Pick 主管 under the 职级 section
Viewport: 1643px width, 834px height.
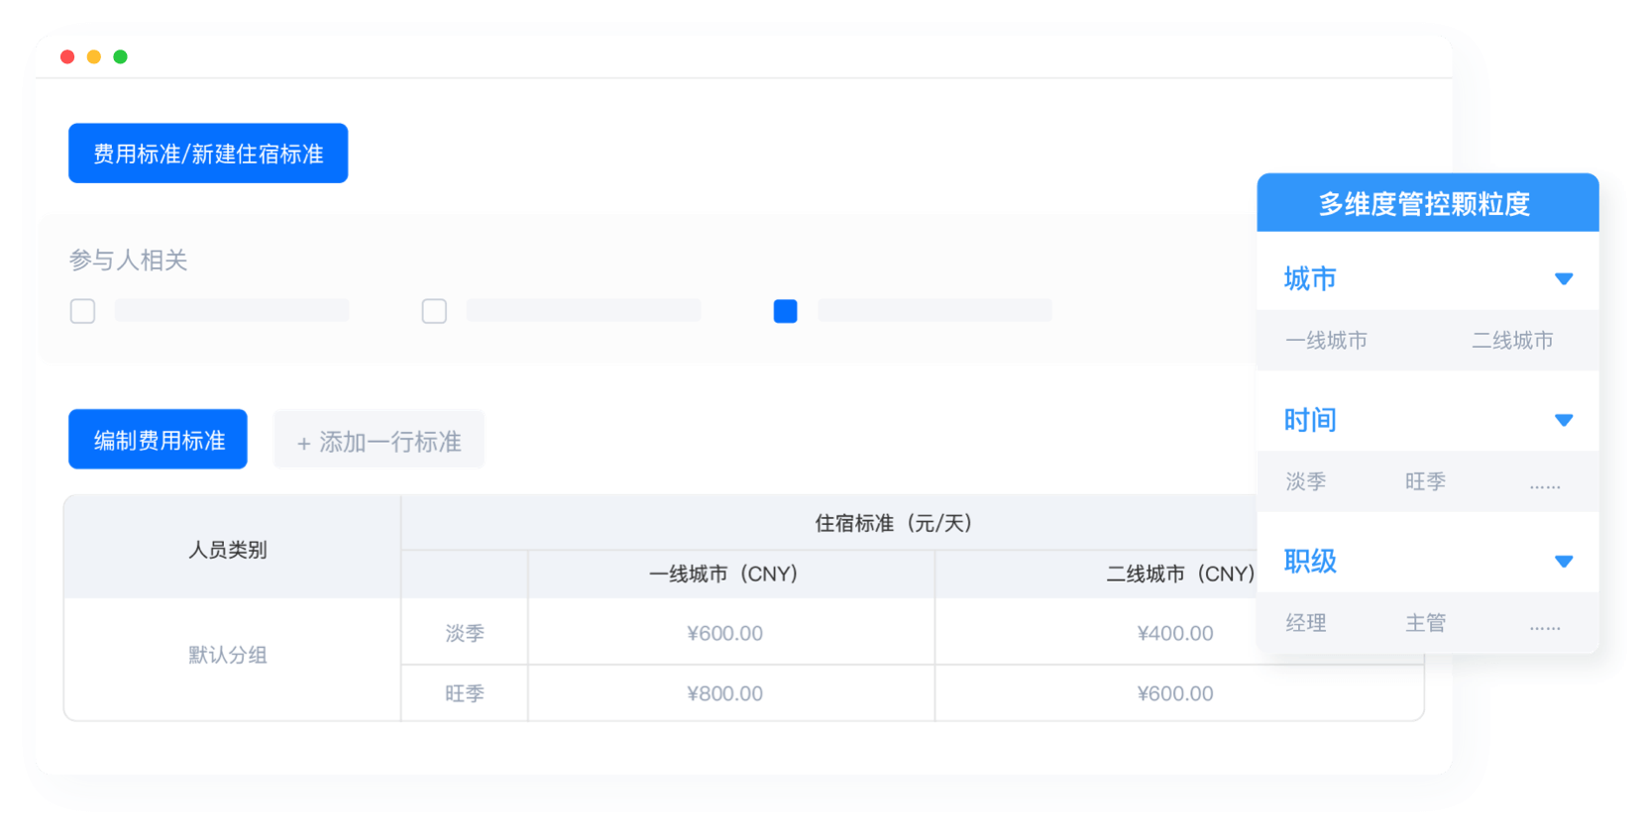click(1425, 623)
